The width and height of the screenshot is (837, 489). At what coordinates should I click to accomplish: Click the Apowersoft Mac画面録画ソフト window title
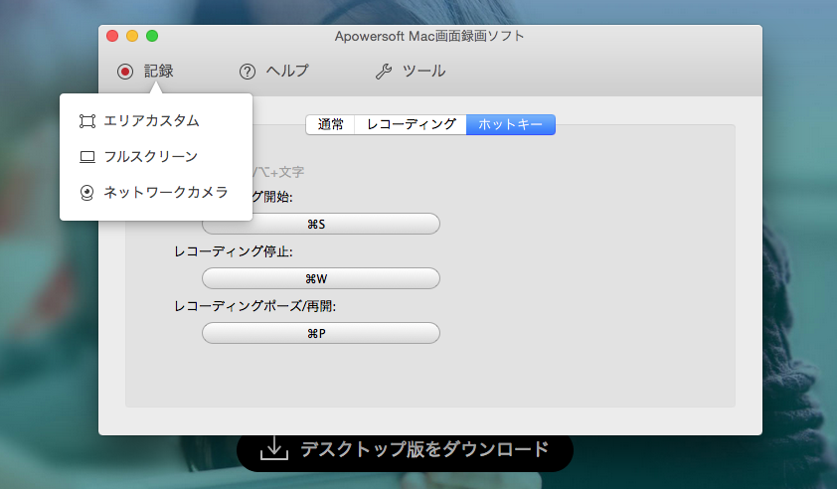429,37
